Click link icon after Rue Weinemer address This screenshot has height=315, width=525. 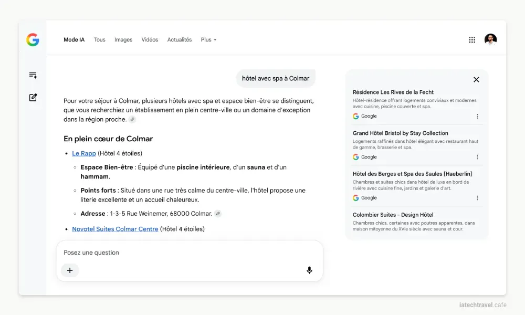tap(218, 214)
